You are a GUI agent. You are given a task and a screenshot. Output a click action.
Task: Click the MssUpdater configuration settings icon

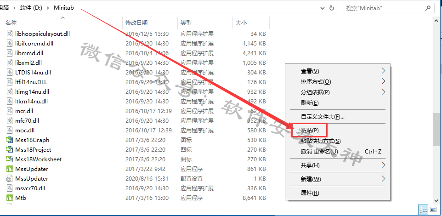10,178
